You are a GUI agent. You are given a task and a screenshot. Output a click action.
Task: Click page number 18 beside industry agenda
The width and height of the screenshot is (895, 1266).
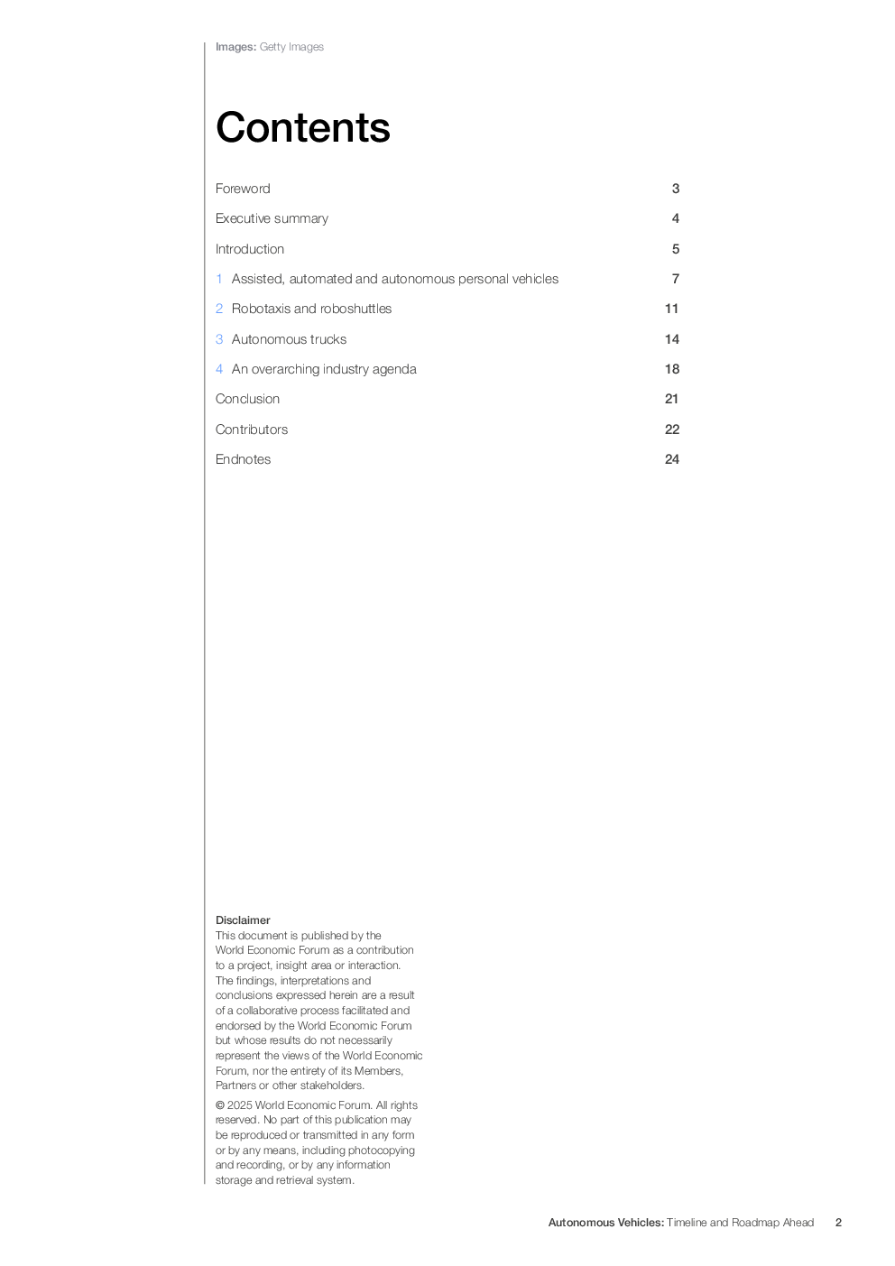(x=672, y=369)
